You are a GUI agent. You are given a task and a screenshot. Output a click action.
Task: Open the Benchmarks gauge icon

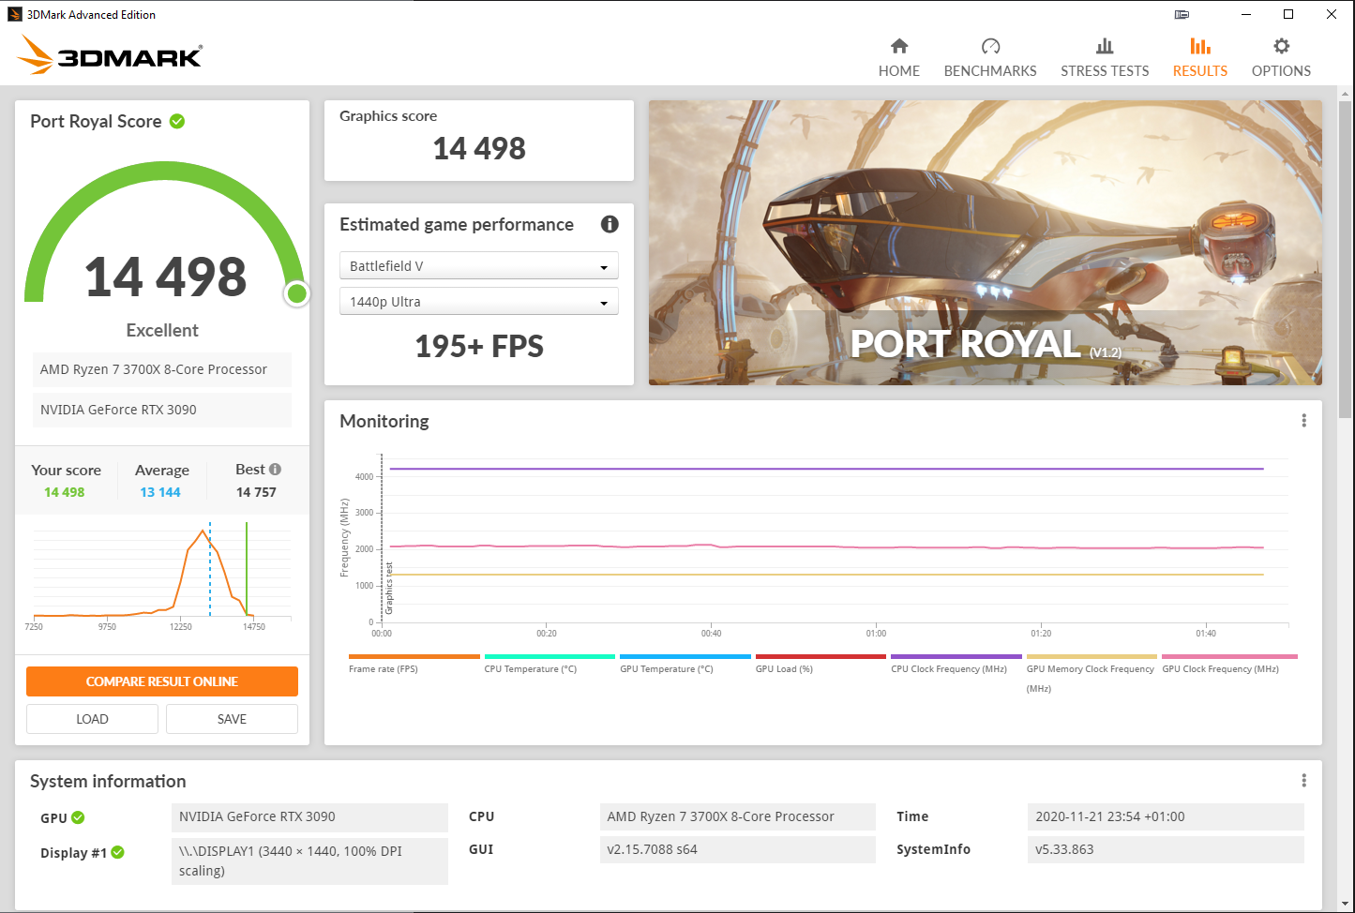(x=990, y=46)
